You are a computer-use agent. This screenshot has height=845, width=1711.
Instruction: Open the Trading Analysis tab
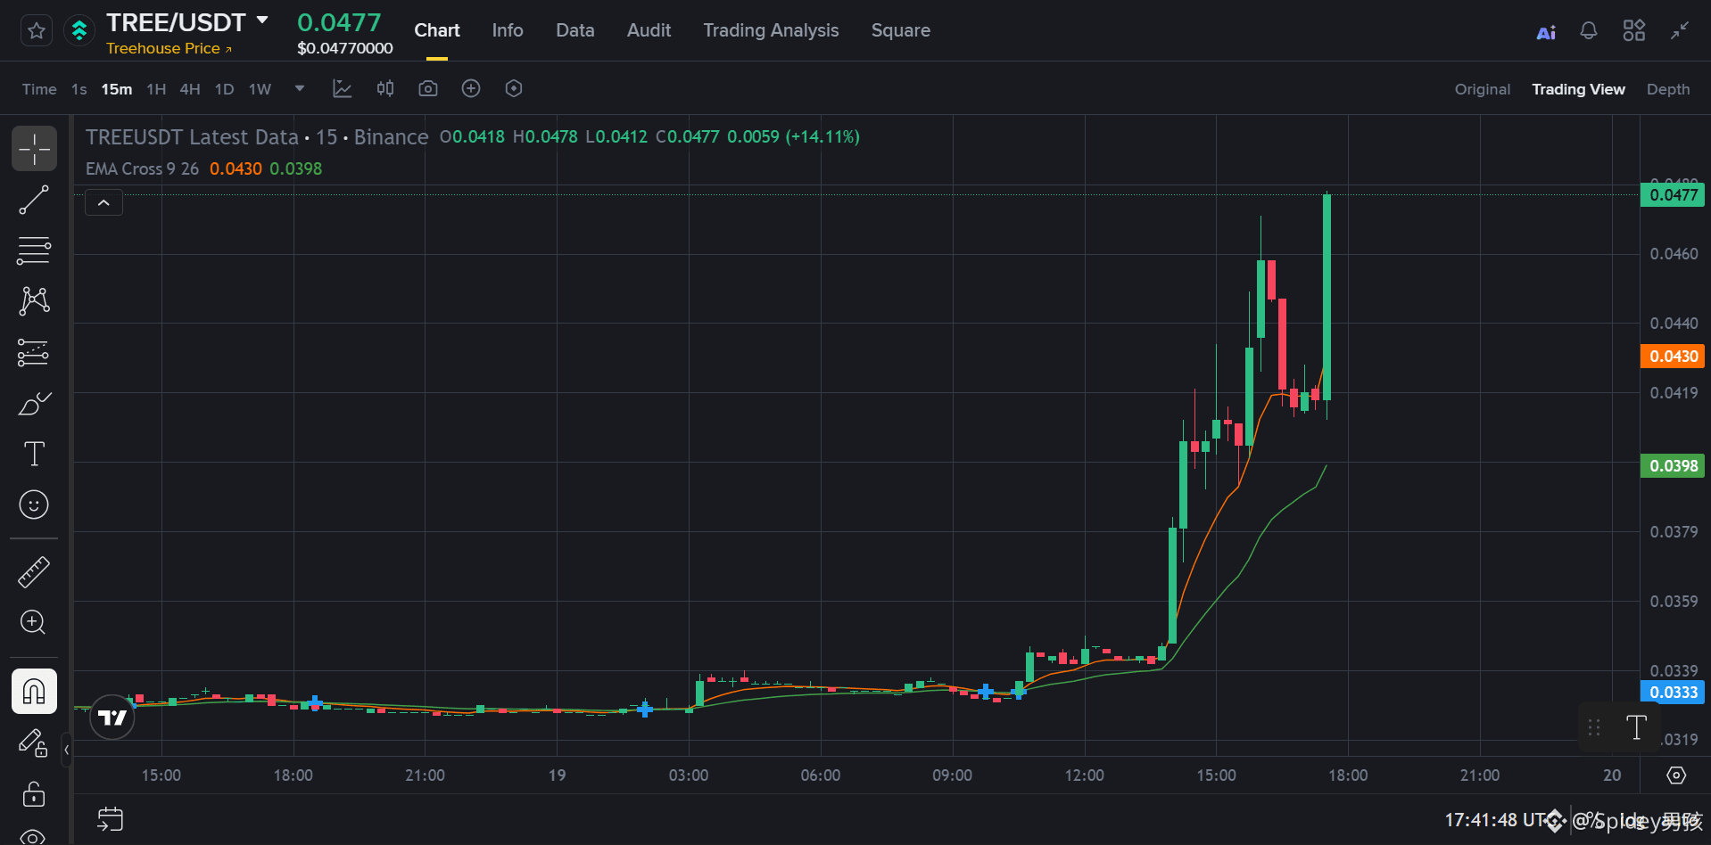(771, 30)
